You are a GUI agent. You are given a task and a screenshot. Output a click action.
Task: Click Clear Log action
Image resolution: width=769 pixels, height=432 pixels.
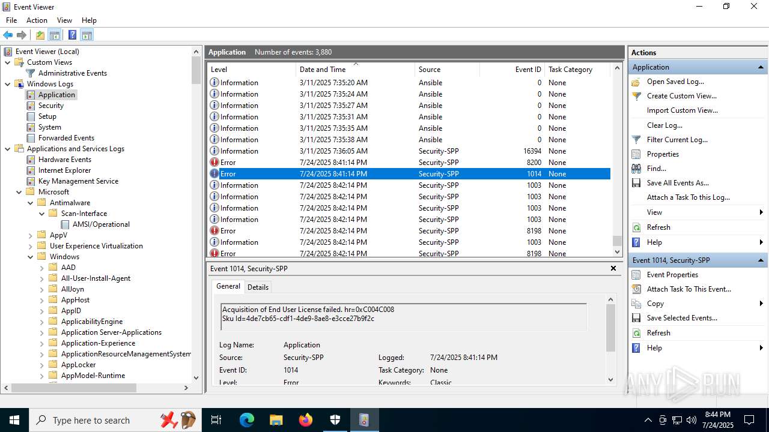664,125
